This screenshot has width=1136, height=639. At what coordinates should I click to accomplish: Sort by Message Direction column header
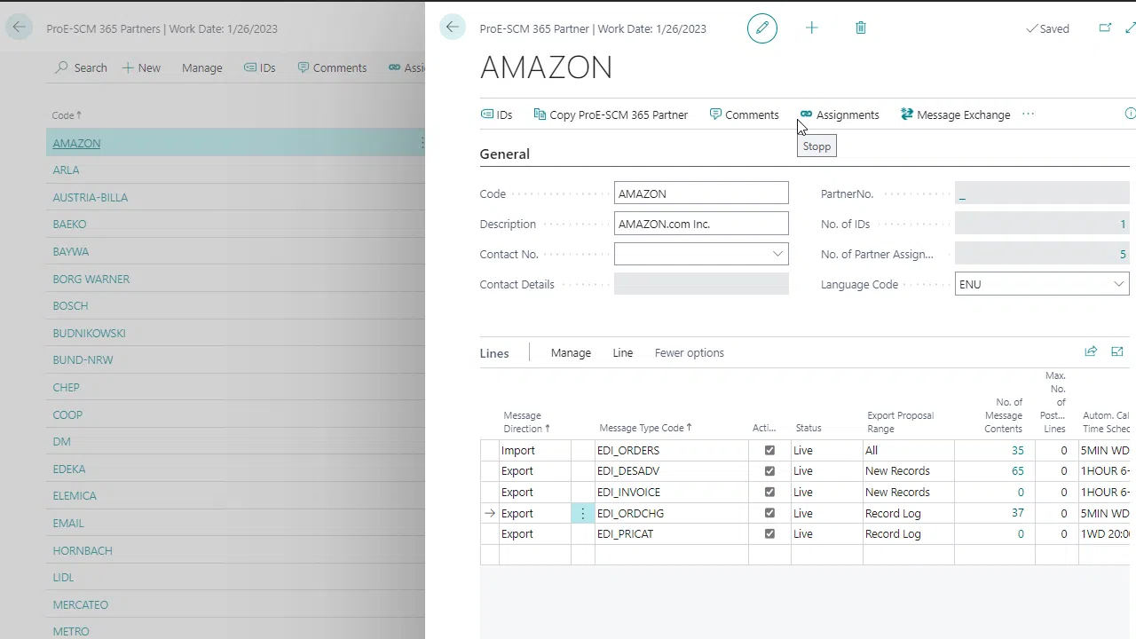[x=526, y=422]
